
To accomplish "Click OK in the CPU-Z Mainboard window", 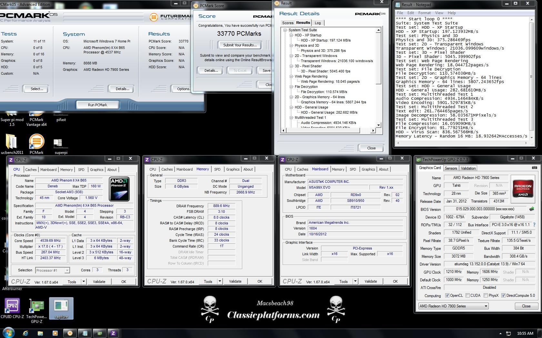I will click(x=395, y=281).
